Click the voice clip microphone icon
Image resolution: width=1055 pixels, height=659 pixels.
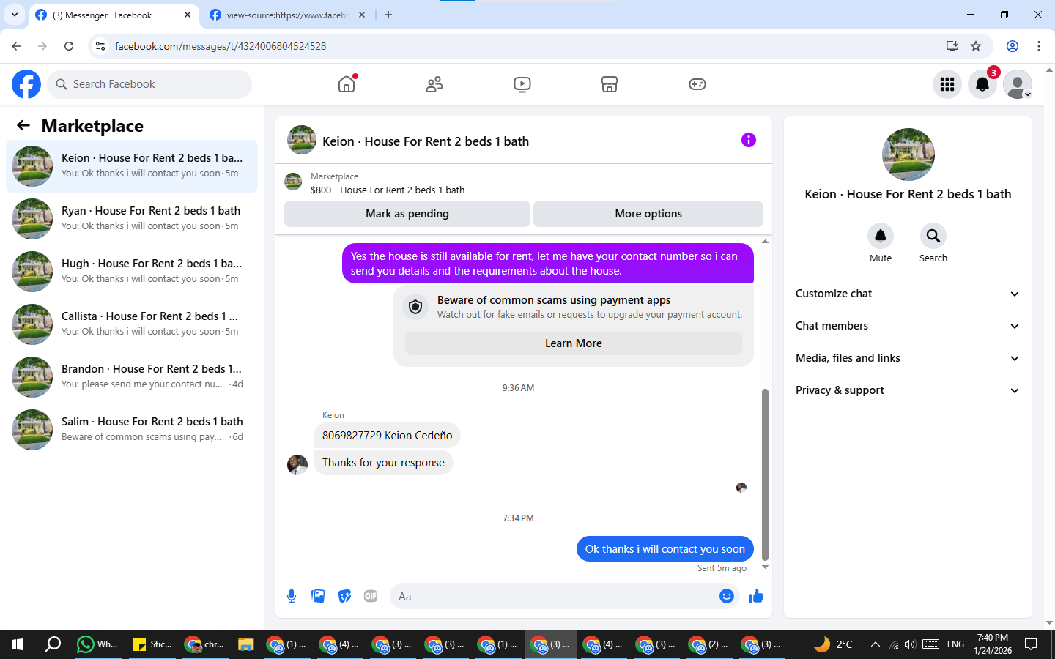(x=292, y=596)
